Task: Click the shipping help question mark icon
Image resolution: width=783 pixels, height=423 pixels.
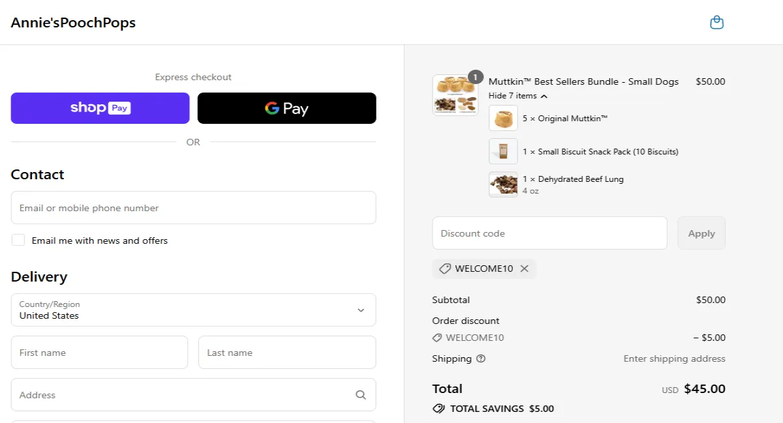Action: (x=481, y=358)
